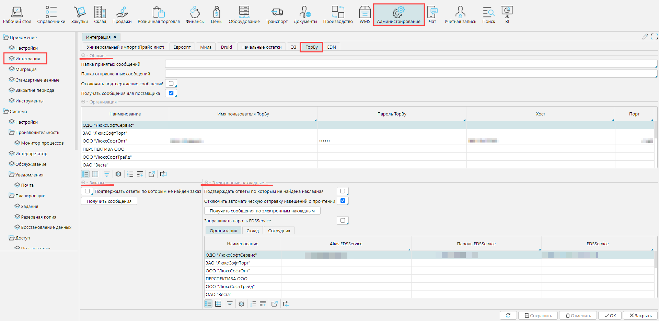This screenshot has height=321, width=659.
Task: Open the BI analytics icon
Action: (507, 15)
